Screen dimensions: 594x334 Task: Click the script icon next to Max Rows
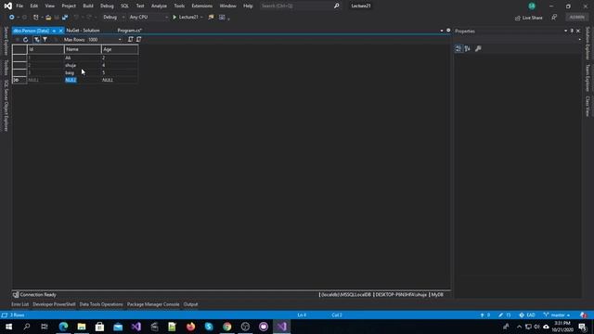130,39
